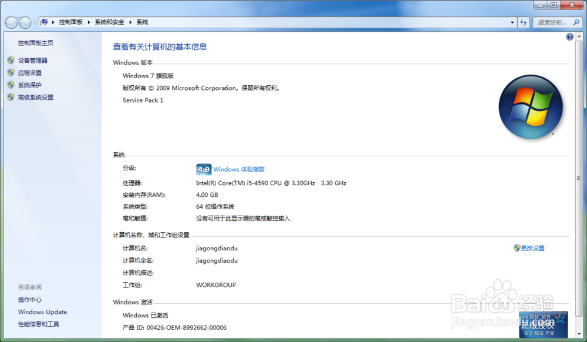Click the help question mark icon
The image size is (587, 342).
[x=569, y=36]
